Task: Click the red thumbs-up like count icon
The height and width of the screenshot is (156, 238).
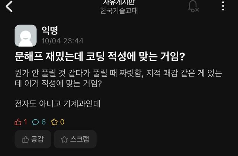Action: click(x=18, y=122)
